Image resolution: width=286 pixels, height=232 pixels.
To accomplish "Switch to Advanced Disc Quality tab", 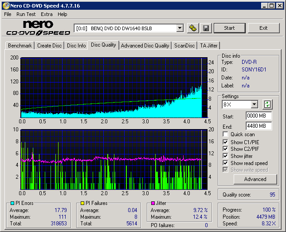I will click(x=145, y=46).
